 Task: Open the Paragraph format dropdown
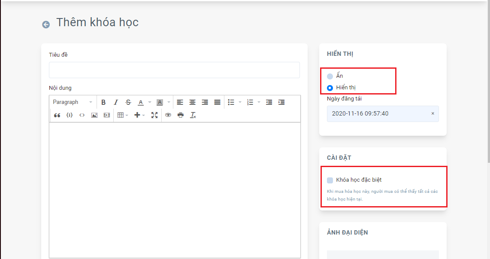(73, 102)
